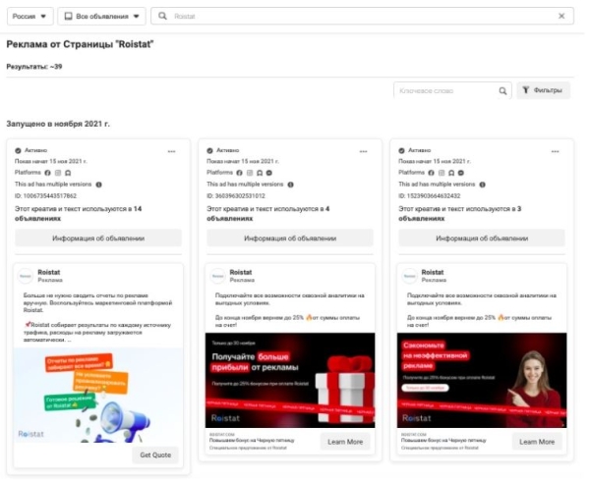
Task: Open three-dot menu for ad ID 1523903664632432
Action: tap(555, 151)
